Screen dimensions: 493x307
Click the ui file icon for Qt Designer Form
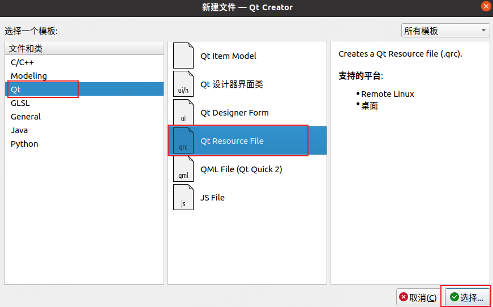183,112
